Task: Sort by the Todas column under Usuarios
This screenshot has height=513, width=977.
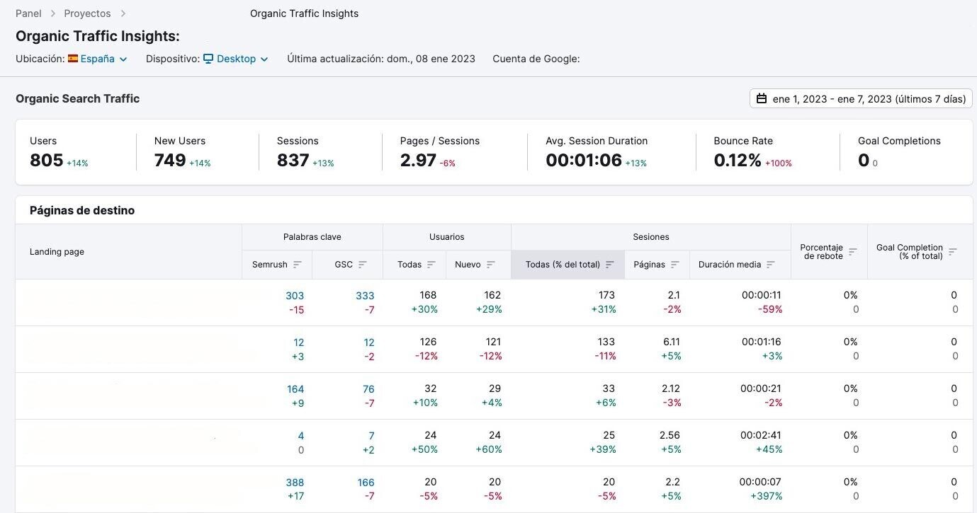Action: coord(431,264)
